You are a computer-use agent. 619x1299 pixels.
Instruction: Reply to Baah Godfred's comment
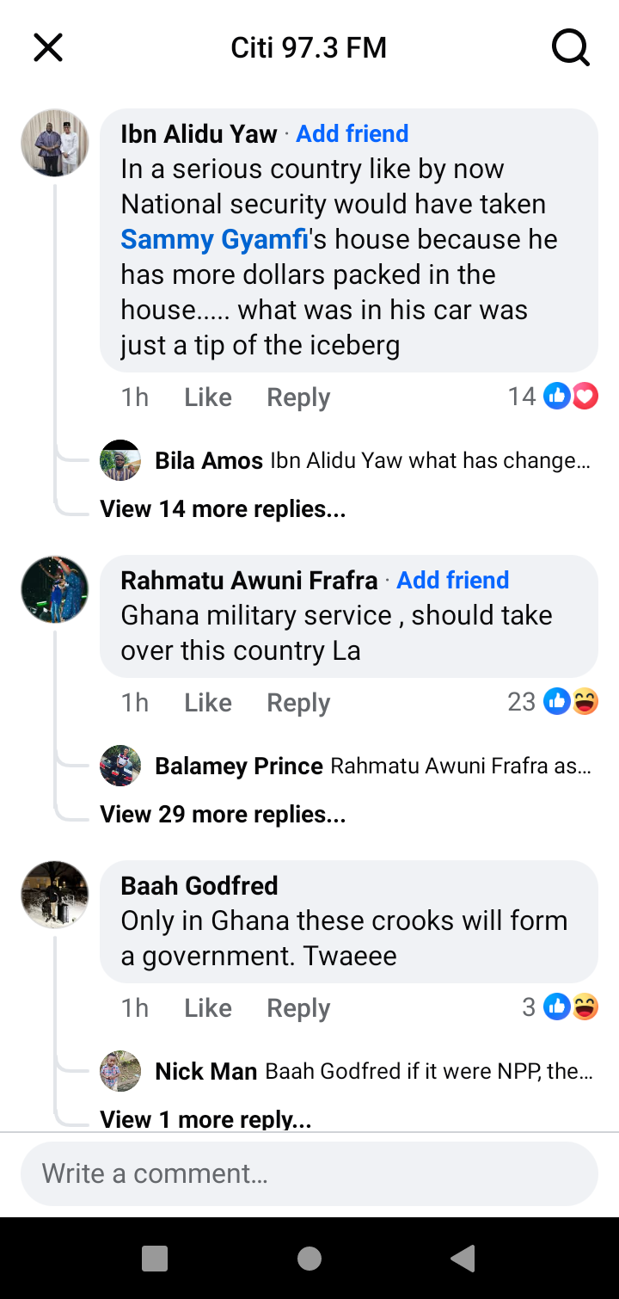click(x=298, y=1008)
